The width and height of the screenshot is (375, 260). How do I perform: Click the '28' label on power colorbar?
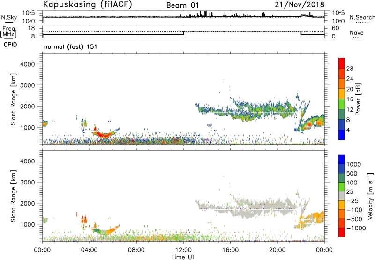click(350, 69)
